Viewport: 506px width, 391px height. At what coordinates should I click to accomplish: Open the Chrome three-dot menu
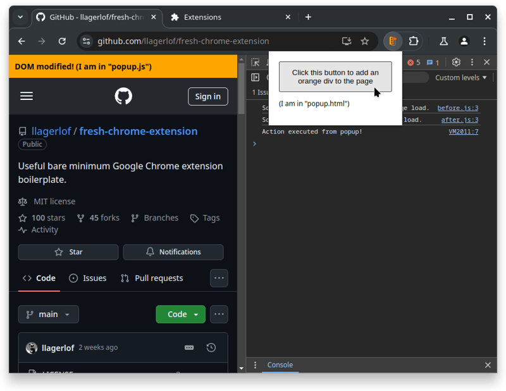coord(484,41)
